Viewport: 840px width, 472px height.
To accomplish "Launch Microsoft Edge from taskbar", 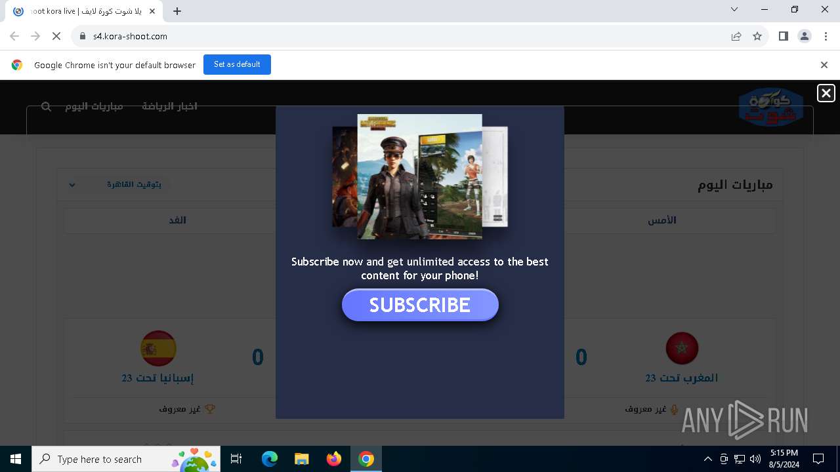I will coord(270,459).
